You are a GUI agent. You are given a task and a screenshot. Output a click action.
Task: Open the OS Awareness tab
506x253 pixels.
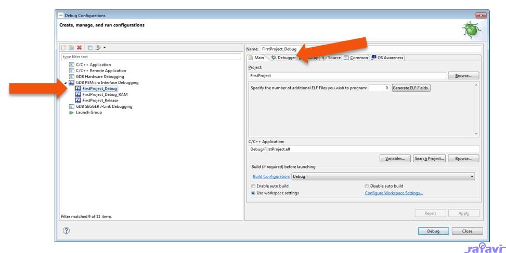[387, 58]
